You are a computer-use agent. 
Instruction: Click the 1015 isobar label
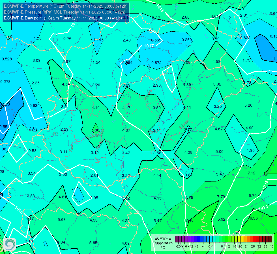pyautogui.click(x=265, y=185)
